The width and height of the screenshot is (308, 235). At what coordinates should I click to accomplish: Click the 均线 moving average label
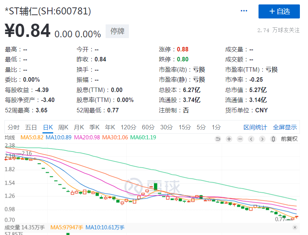tap(10, 137)
